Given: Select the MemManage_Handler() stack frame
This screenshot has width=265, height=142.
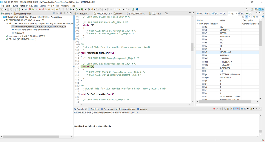Looking at the screenshot, I should 40,26.
